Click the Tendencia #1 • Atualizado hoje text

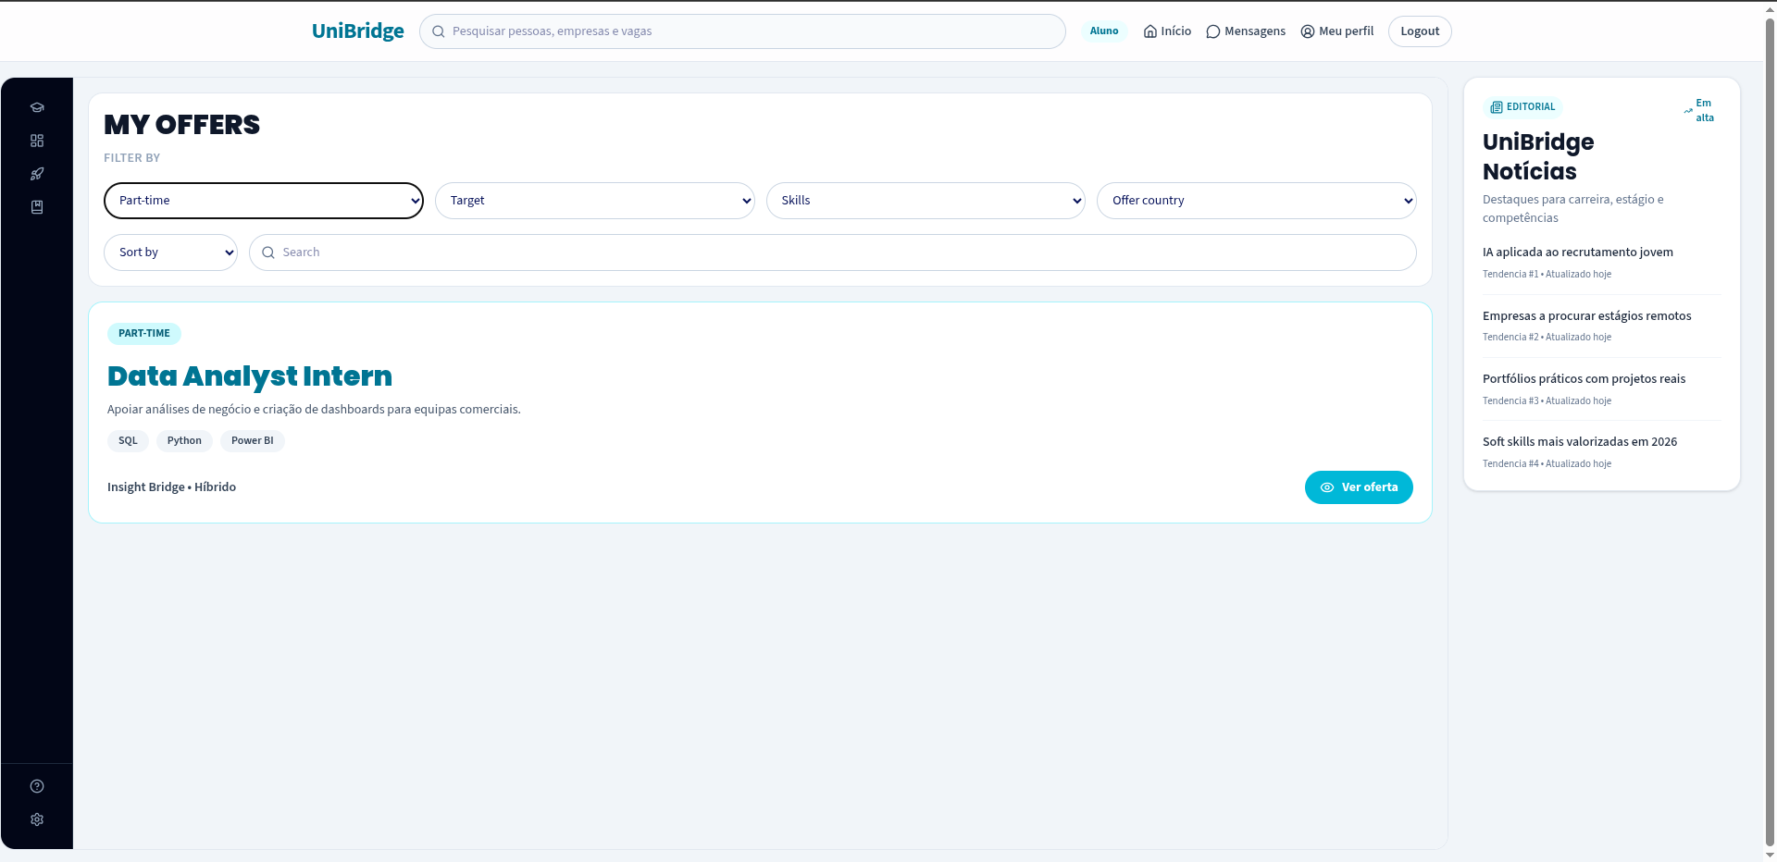click(1547, 275)
